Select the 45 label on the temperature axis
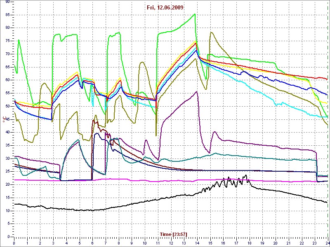Image resolution: width=330 pixels, height=247 pixels. point(7,119)
